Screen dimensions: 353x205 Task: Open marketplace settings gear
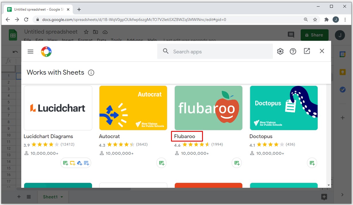[280, 51]
